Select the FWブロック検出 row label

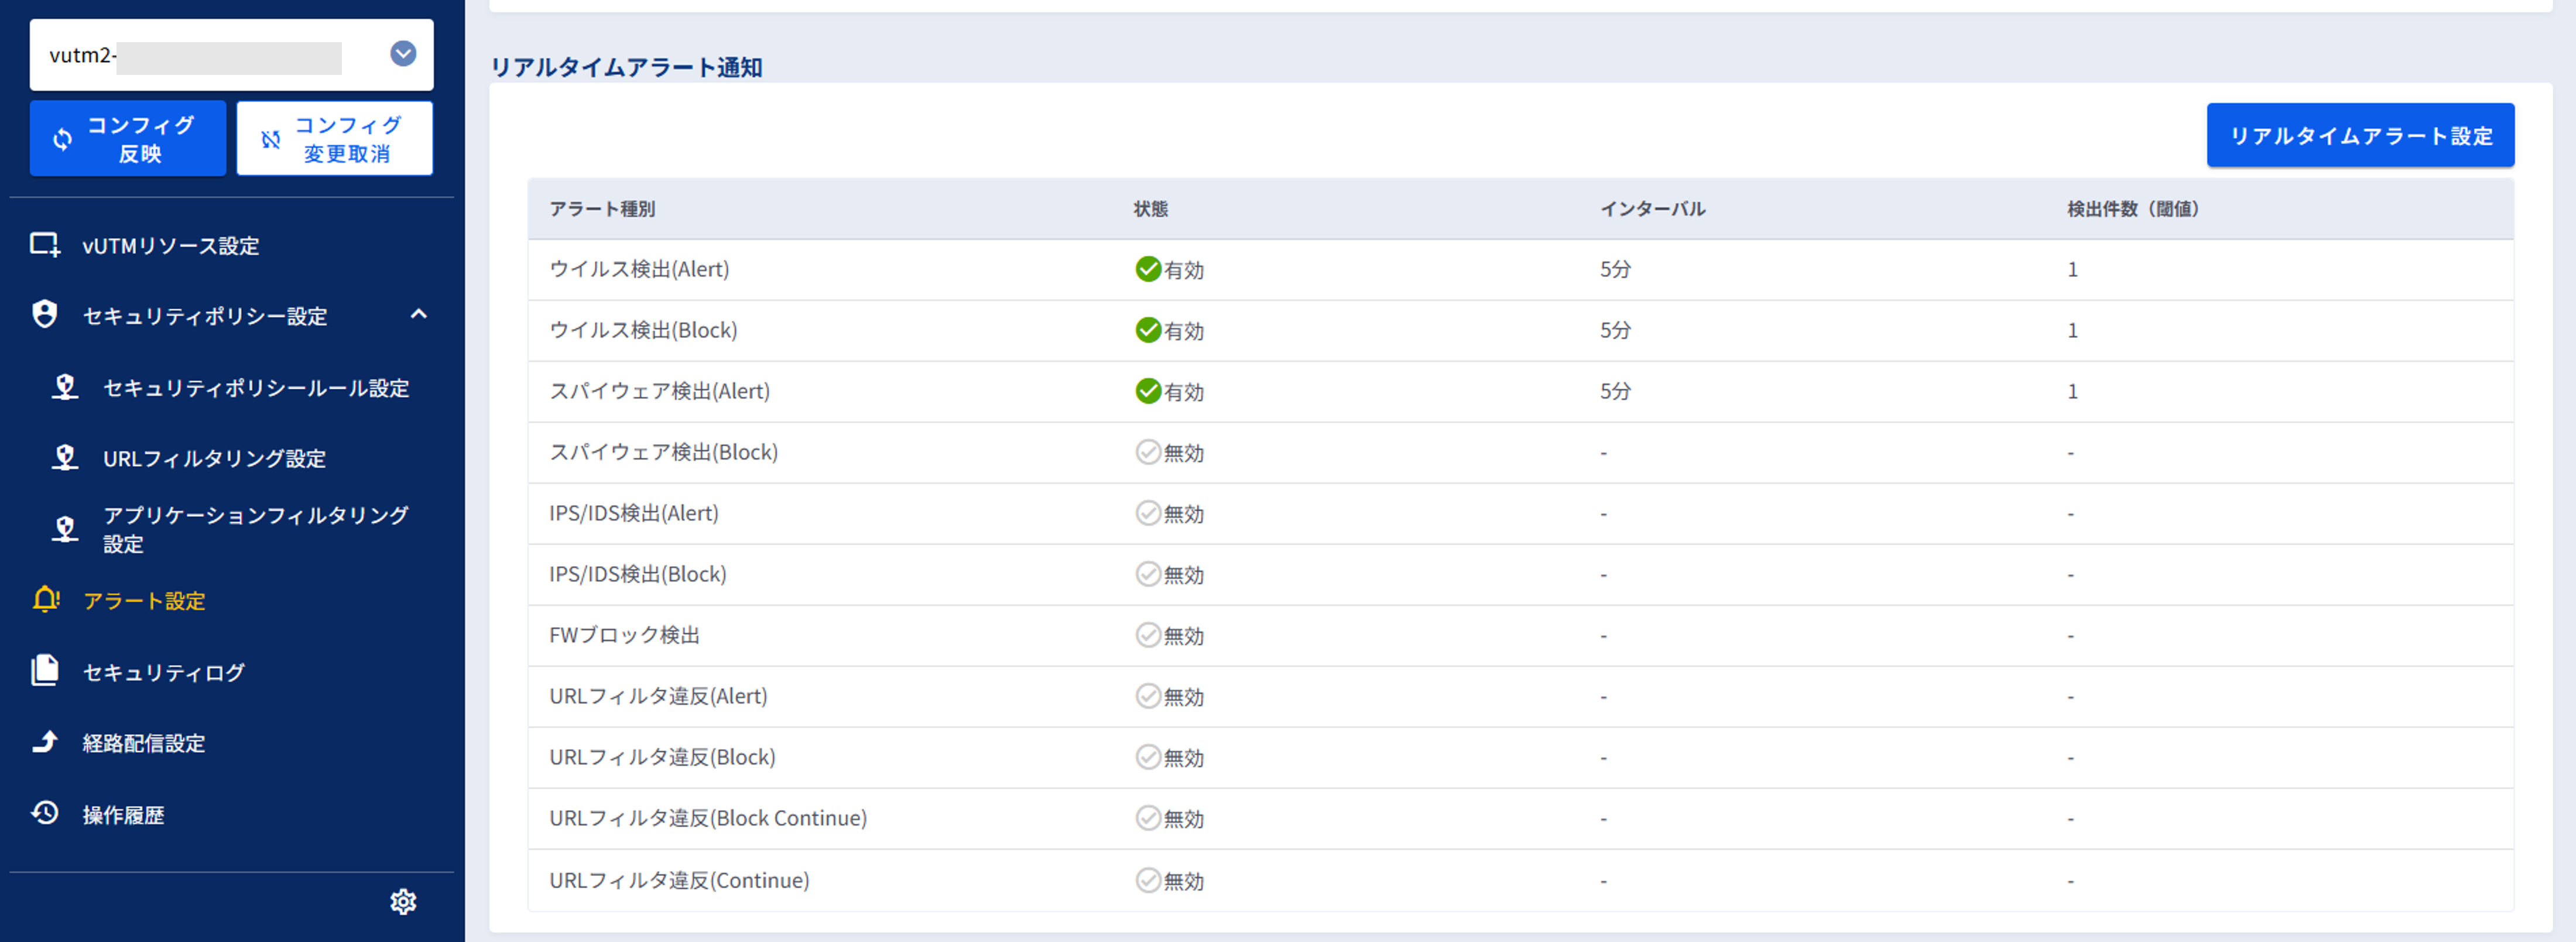tap(624, 635)
